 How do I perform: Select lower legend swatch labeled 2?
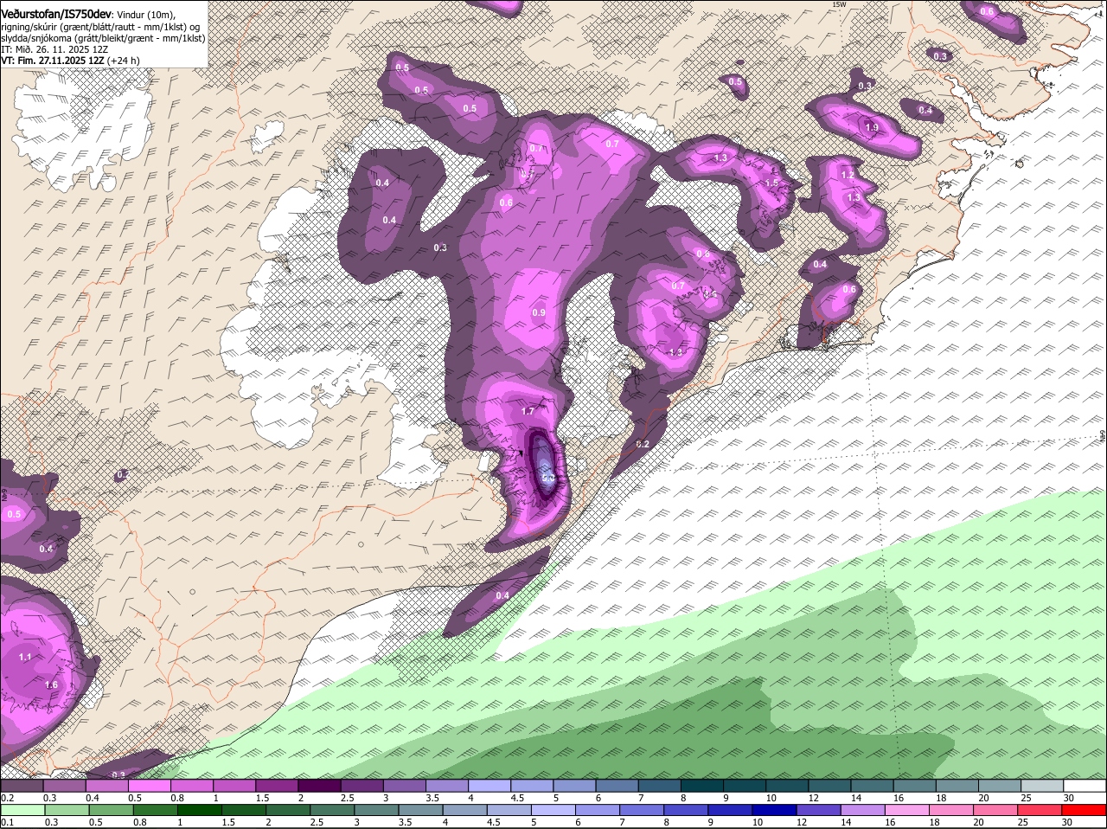pyautogui.click(x=288, y=810)
